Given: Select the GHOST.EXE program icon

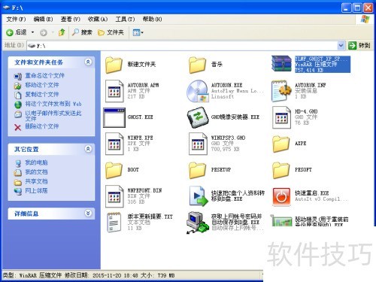Looking at the screenshot, I should coord(114,117).
